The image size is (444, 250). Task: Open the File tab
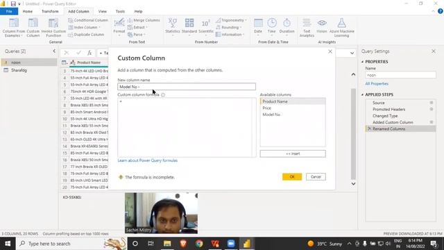coord(9,11)
